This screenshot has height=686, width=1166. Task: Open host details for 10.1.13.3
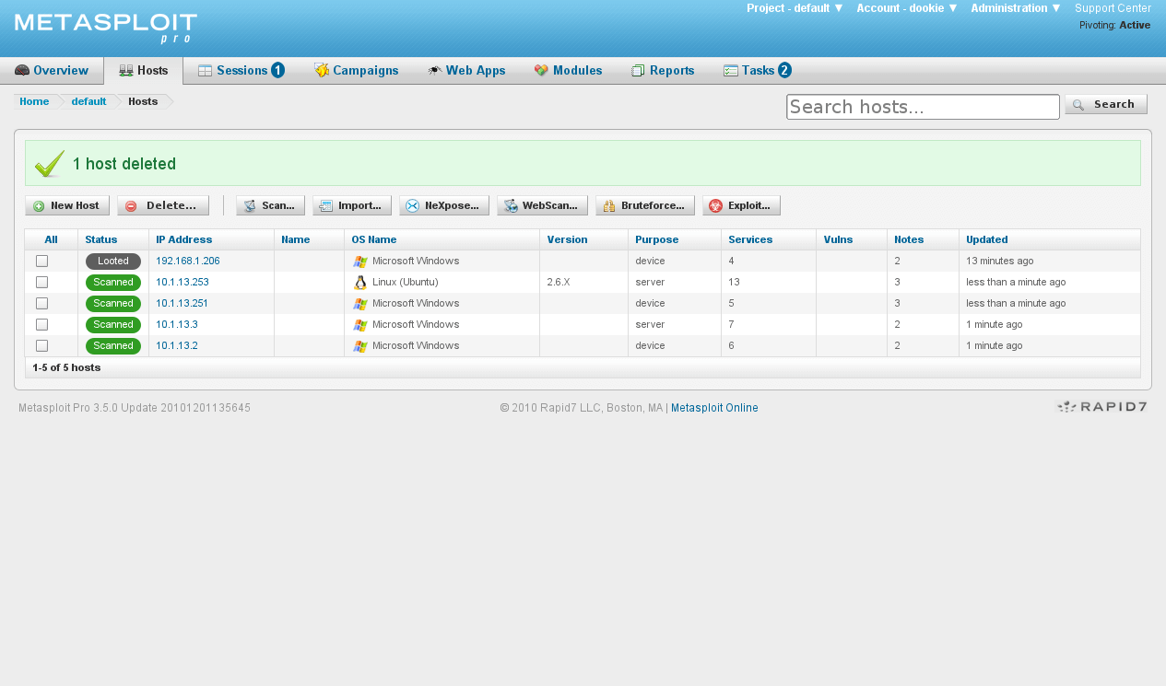(x=176, y=324)
